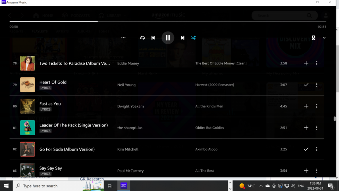Image resolution: width=339 pixels, height=191 pixels.
Task: Skip to the next track
Action: pyautogui.click(x=182, y=38)
